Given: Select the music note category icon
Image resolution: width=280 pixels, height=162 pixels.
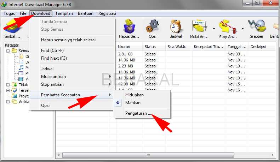Looking at the screenshot, I should pos(21,68).
